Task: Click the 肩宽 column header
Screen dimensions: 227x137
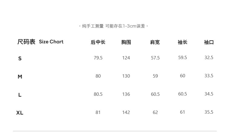Action: pos(155,42)
